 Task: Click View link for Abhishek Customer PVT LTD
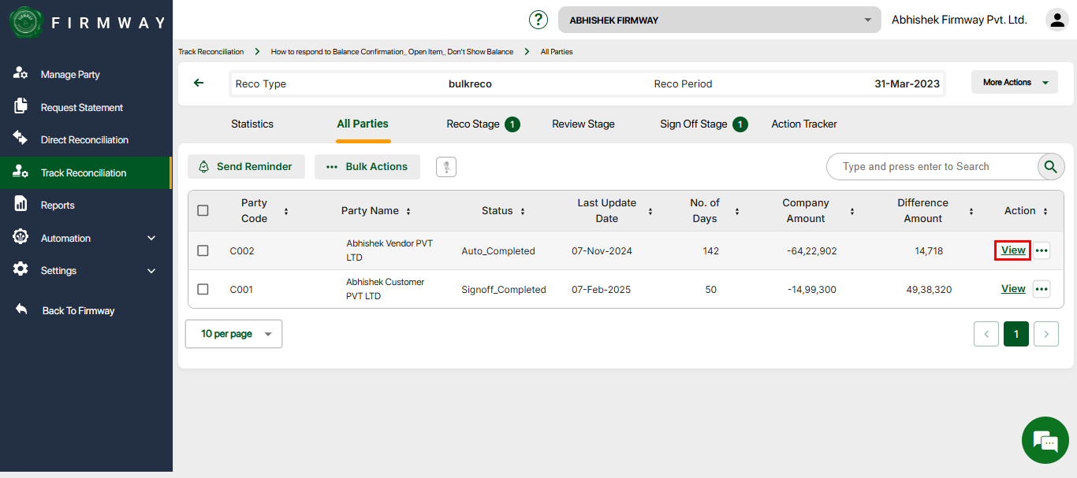click(1013, 289)
